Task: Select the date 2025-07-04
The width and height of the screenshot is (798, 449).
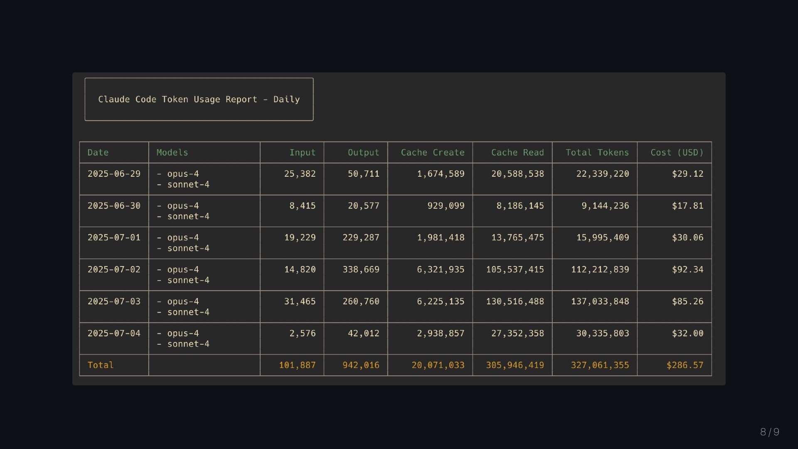Action: pos(114,333)
